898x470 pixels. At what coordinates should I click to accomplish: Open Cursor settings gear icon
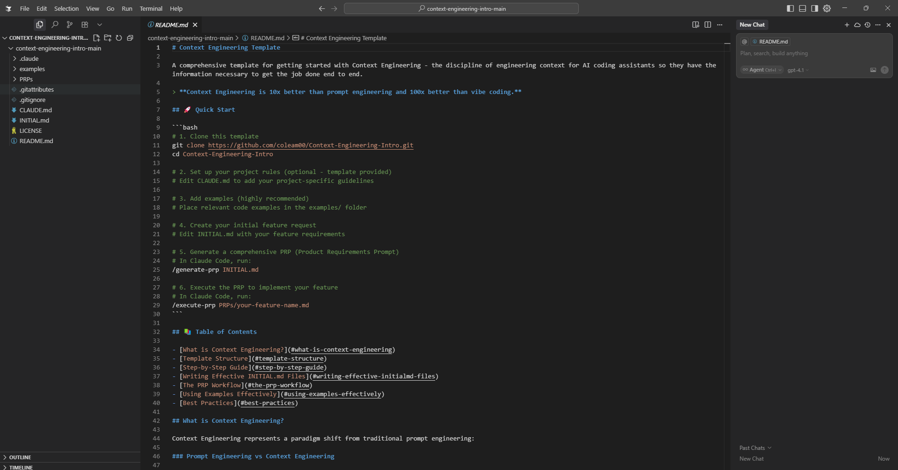click(827, 8)
